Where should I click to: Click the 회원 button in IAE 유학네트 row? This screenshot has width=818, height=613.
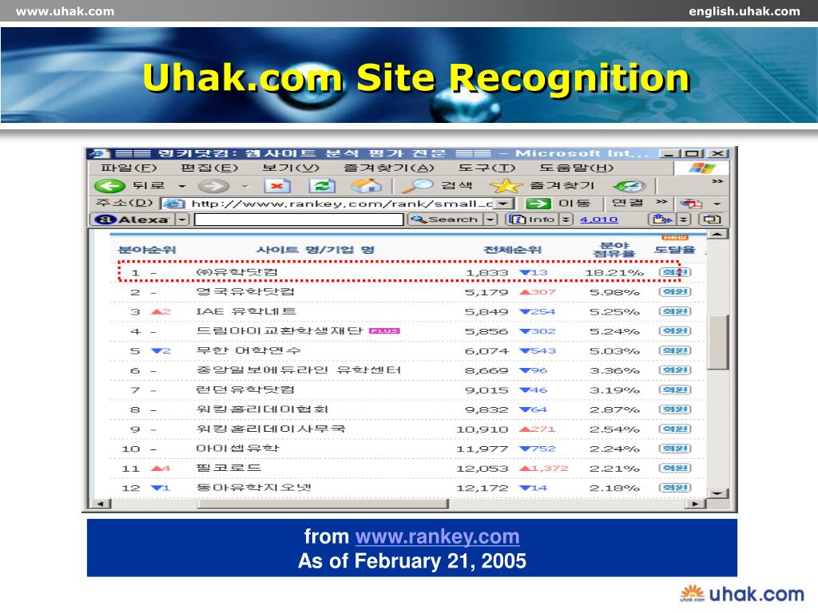[x=675, y=312]
